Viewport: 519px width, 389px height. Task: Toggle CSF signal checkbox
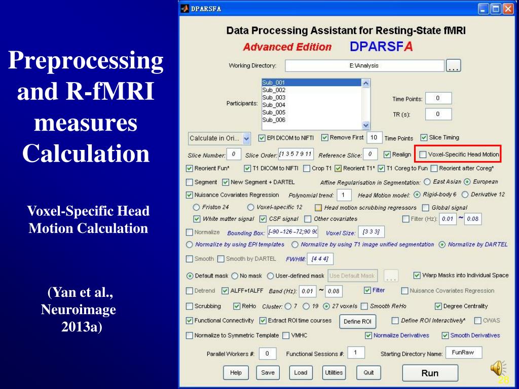(263, 219)
